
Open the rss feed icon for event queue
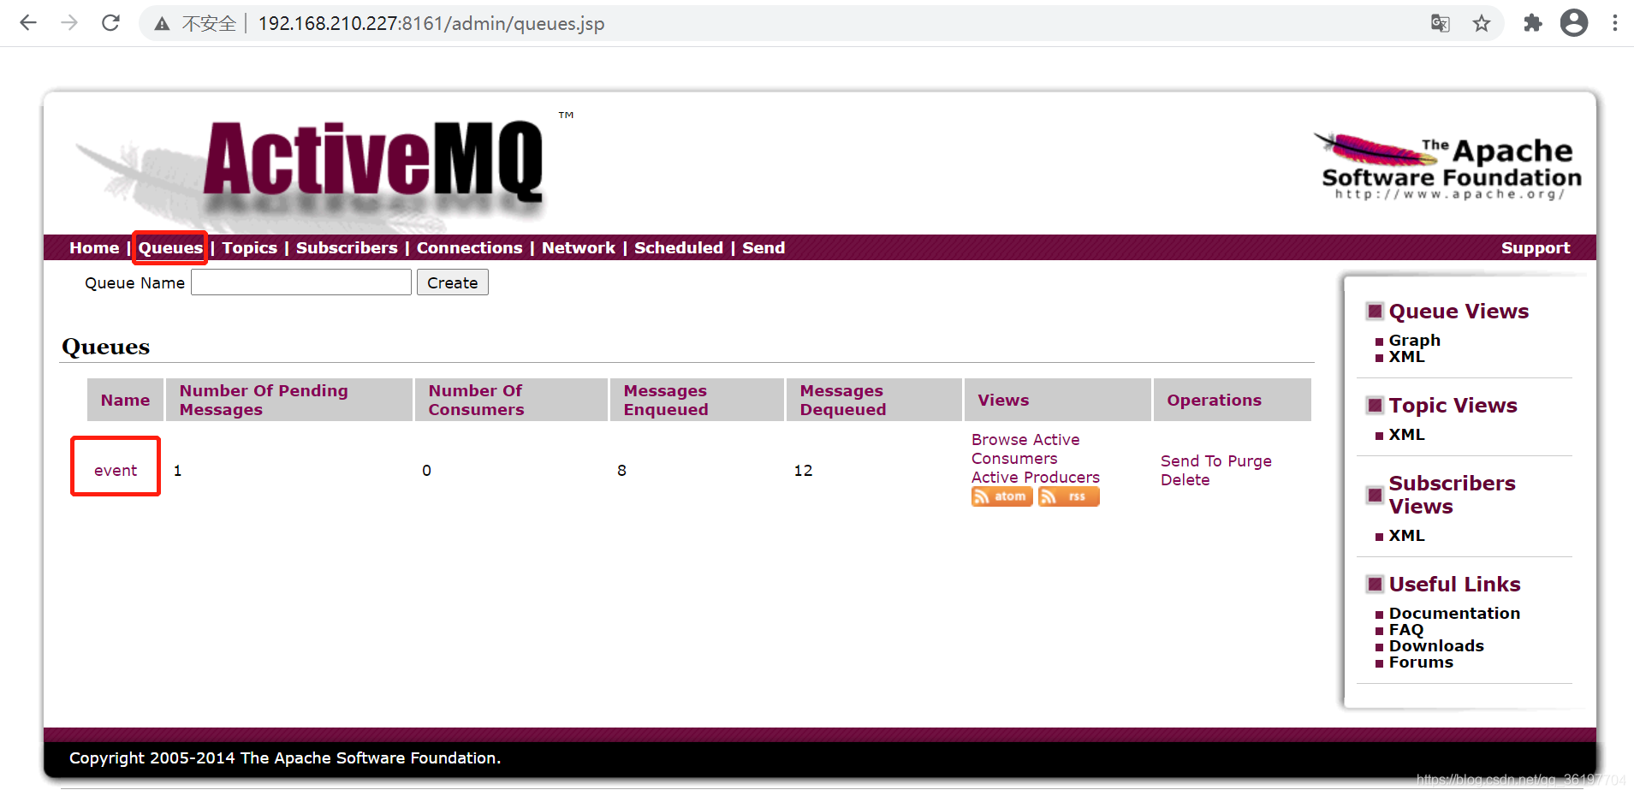[1068, 496]
